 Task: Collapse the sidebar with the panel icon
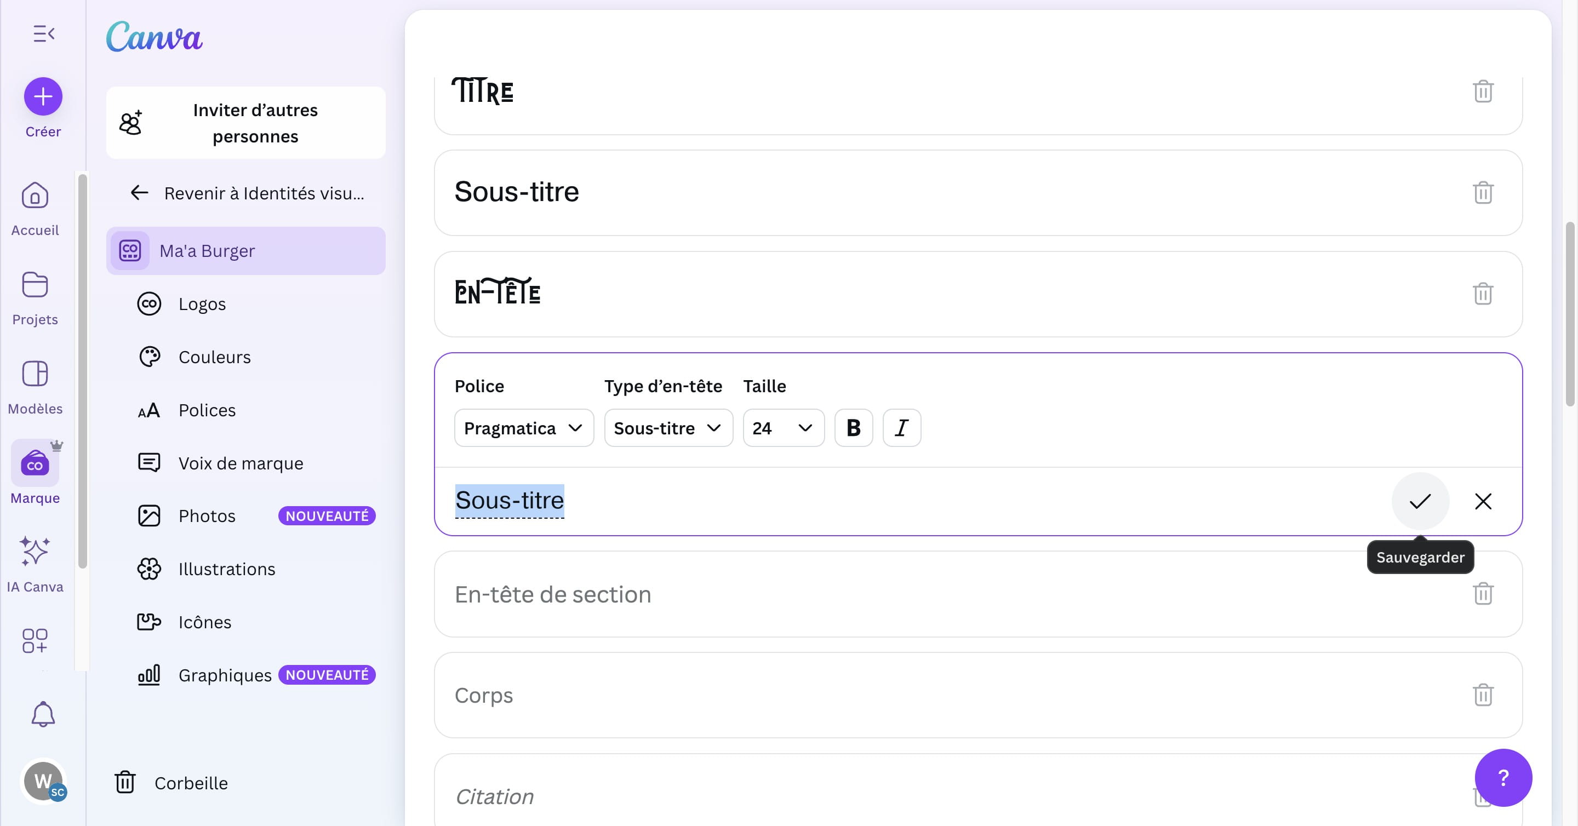click(x=43, y=33)
